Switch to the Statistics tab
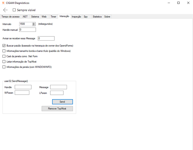 [x=97, y=17]
